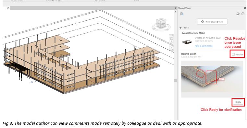The width and height of the screenshot is (247, 128).
Task: Click 'Created on August 8, 2022' text
Action: tap(207, 38)
